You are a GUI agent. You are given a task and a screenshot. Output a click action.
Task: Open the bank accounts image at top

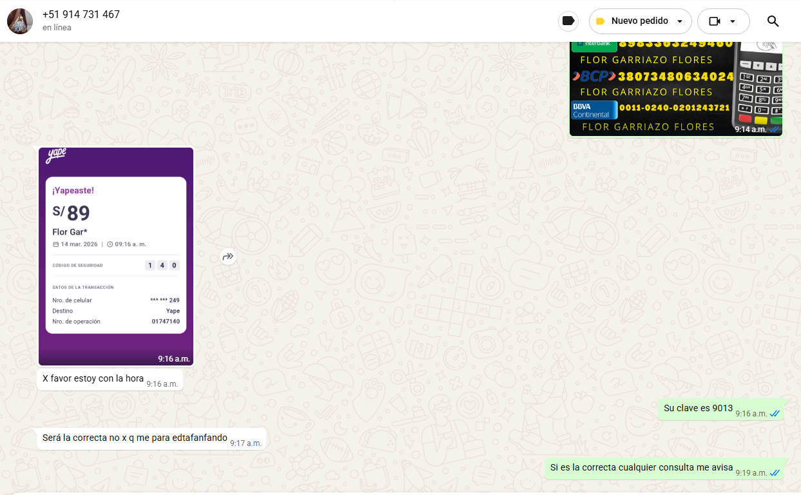click(675, 89)
